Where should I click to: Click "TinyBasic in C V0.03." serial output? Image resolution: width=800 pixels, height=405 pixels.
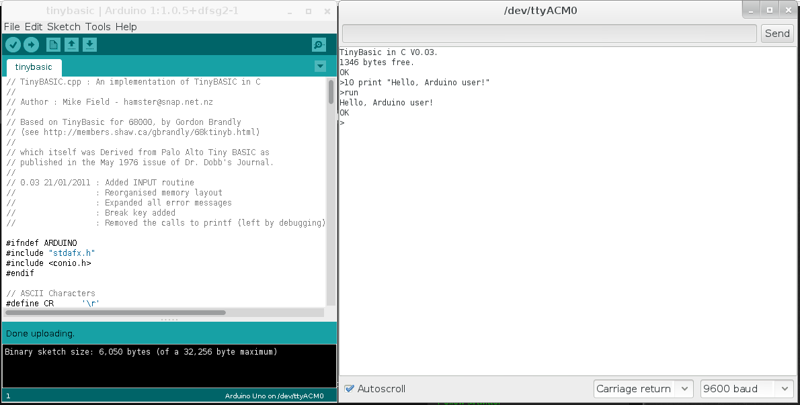point(389,52)
